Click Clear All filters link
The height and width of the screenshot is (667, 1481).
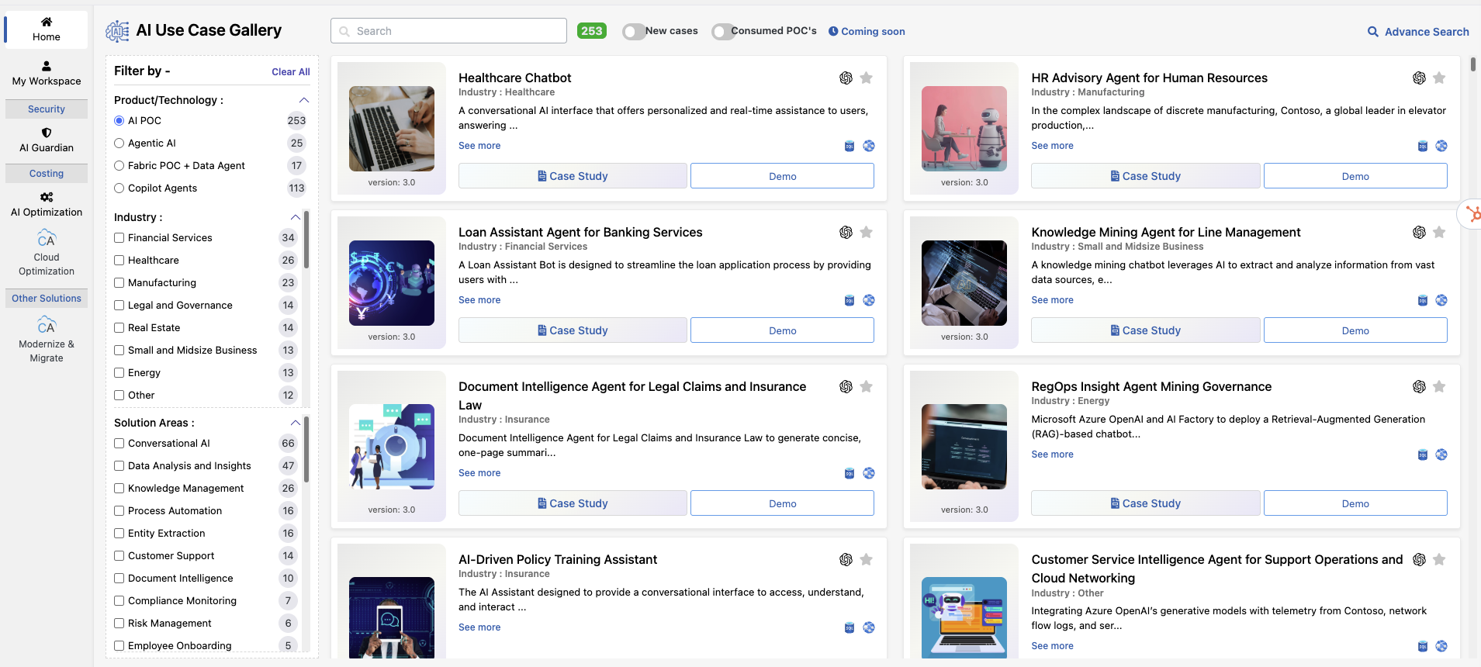[290, 72]
